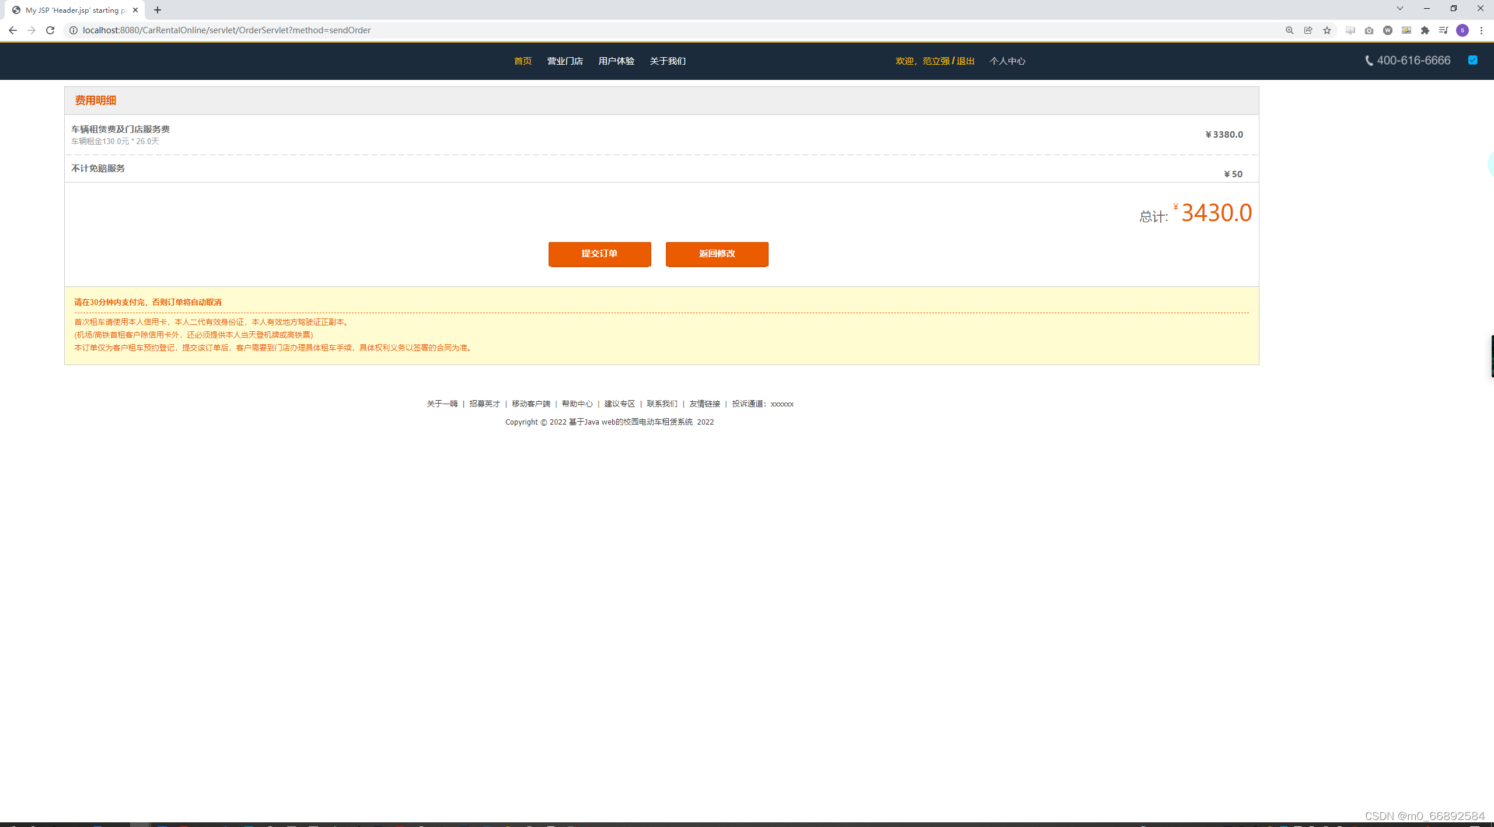The width and height of the screenshot is (1494, 827).
Task: Click the browser forward arrow
Action: pos(32,30)
